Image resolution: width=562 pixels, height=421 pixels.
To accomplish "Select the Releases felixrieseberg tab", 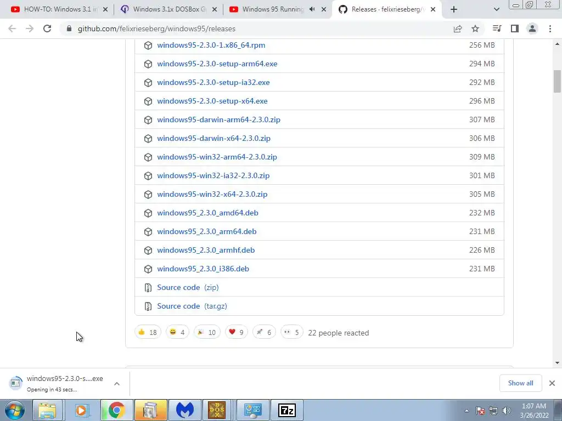I will point(387,9).
